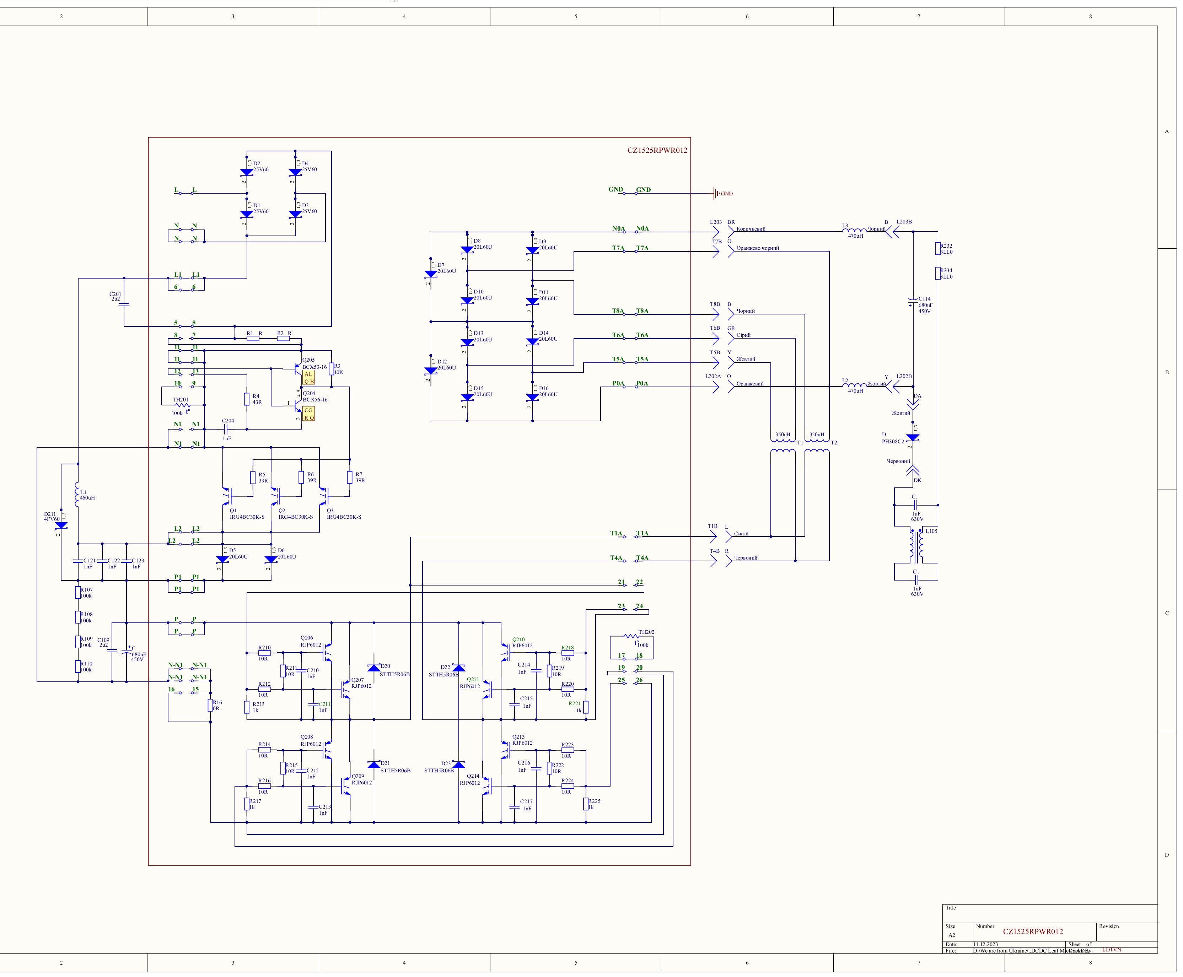Click the LDTVN drawn-by text
This screenshot has height=977, width=1183.
click(1112, 949)
